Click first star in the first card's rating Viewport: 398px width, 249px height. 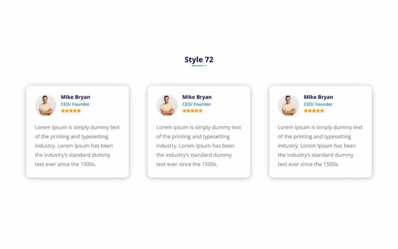(63, 111)
